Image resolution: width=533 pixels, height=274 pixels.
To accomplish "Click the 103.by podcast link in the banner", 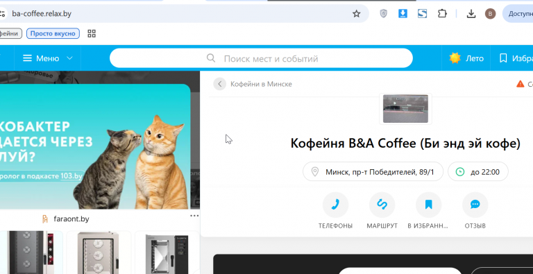I will tap(71, 176).
